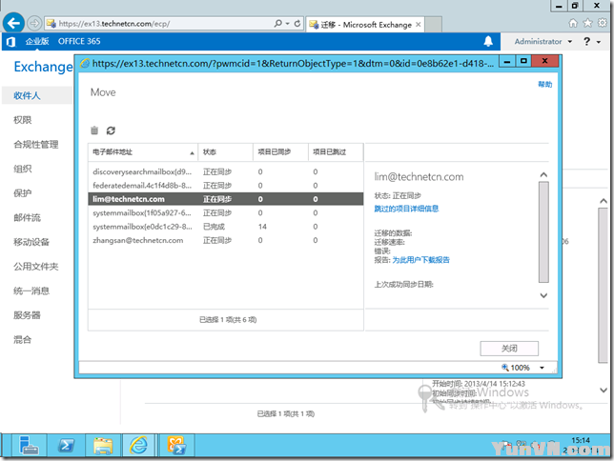614x461 pixels.
Task: Select lim@technetcn.com row
Action: pos(226,199)
